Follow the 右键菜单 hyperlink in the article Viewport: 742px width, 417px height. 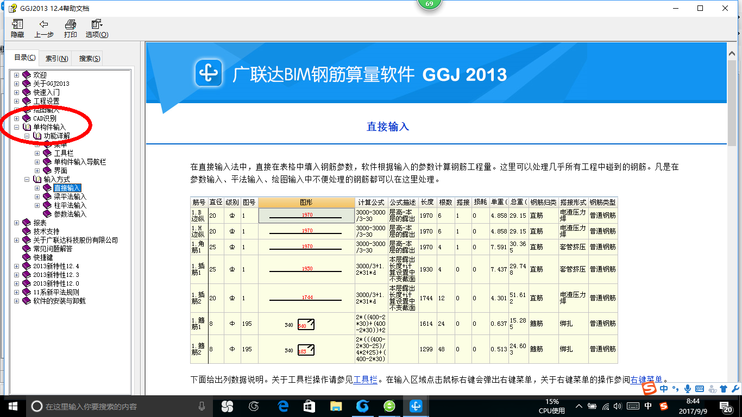[x=646, y=380]
